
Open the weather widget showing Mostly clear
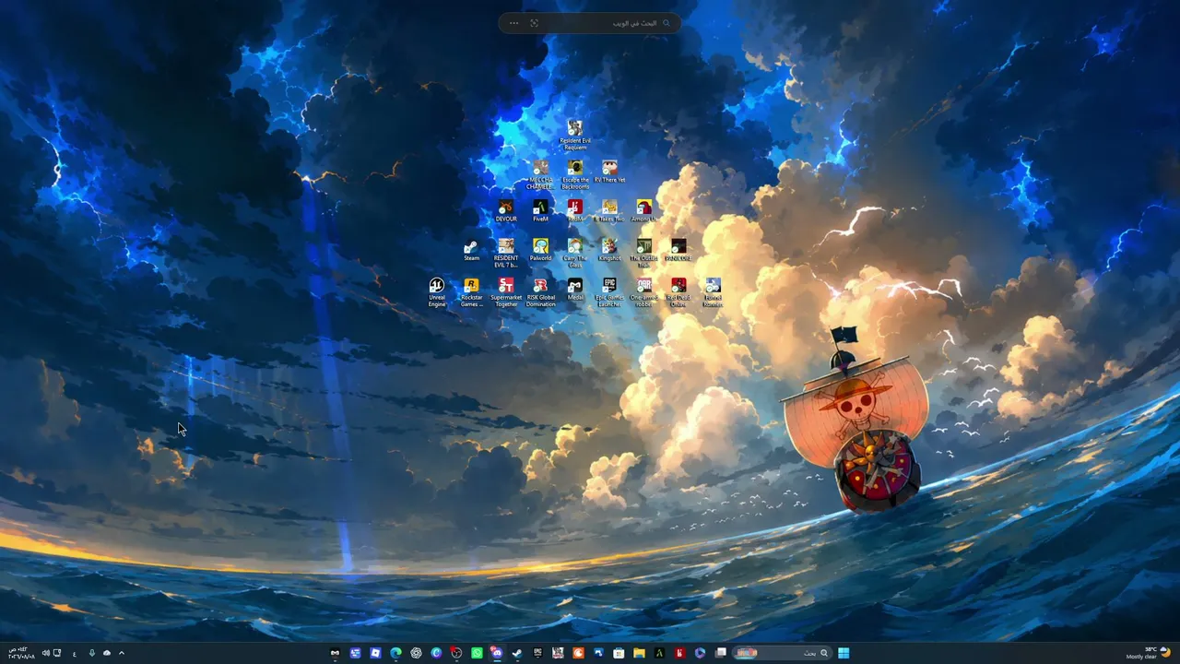pyautogui.click(x=1149, y=653)
